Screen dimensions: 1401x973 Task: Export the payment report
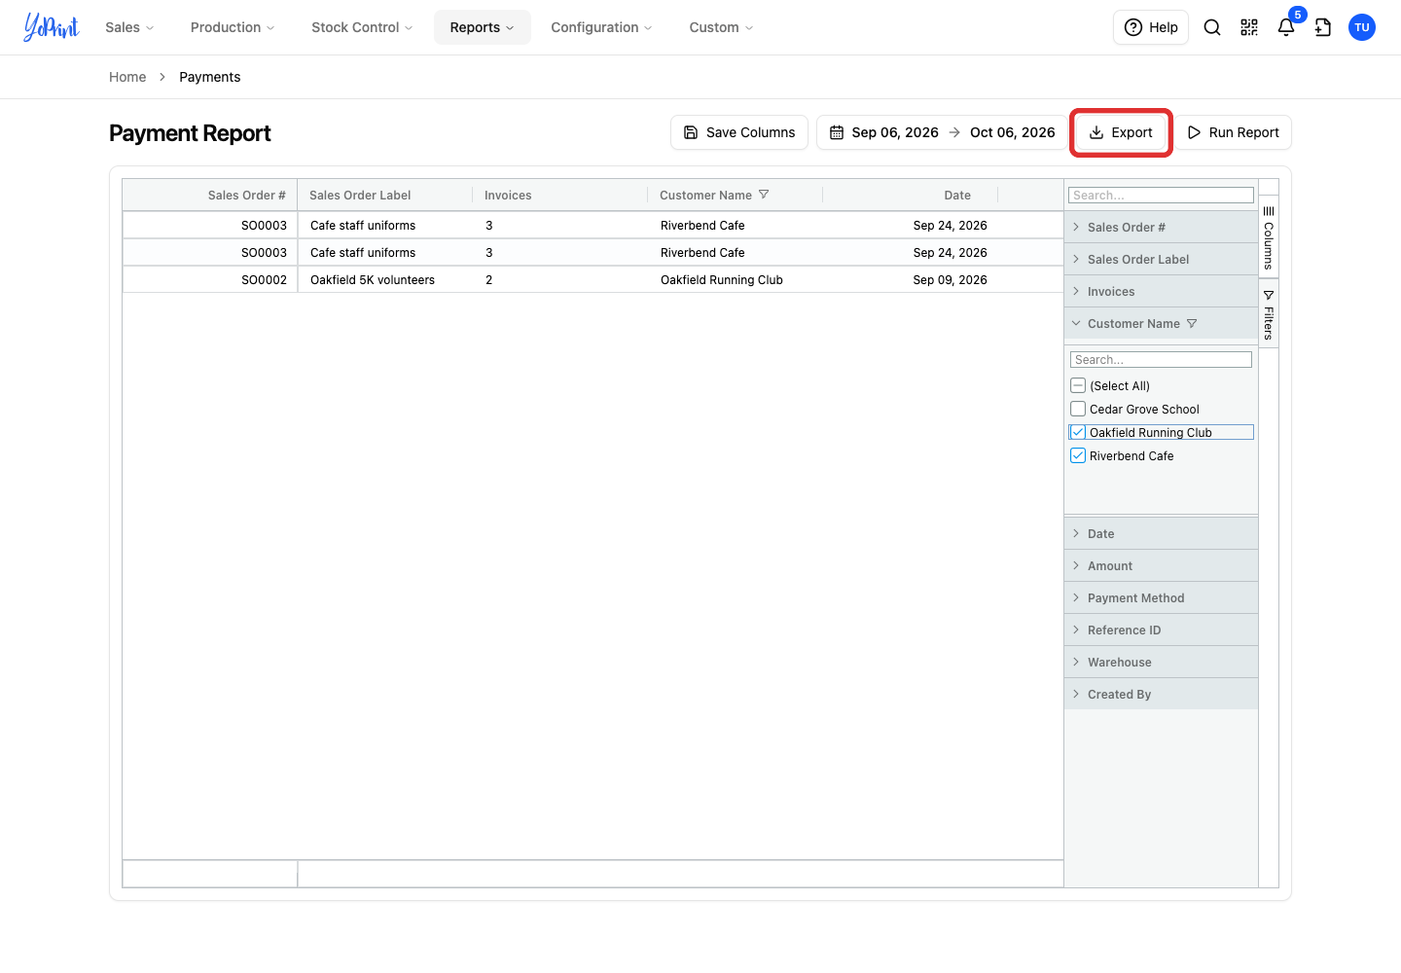tap(1121, 132)
